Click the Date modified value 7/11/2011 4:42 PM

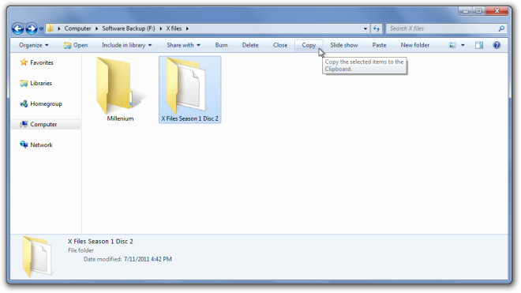point(148,259)
